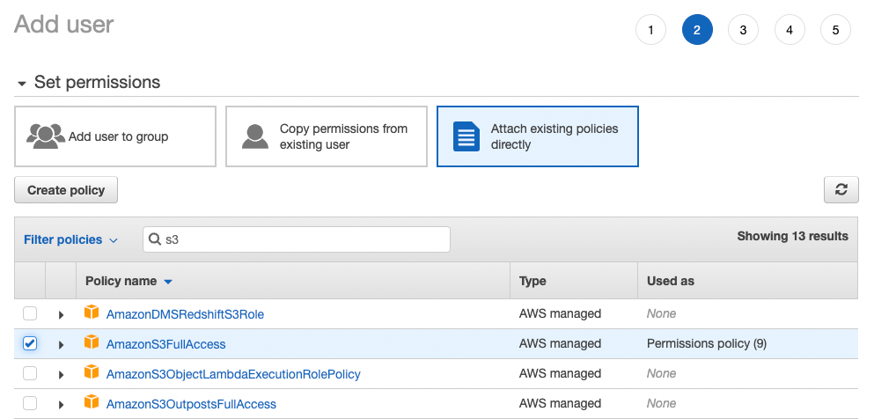Viewport: 874px width, 419px height.
Task: Sort by the Policy name column
Action: pos(129,281)
